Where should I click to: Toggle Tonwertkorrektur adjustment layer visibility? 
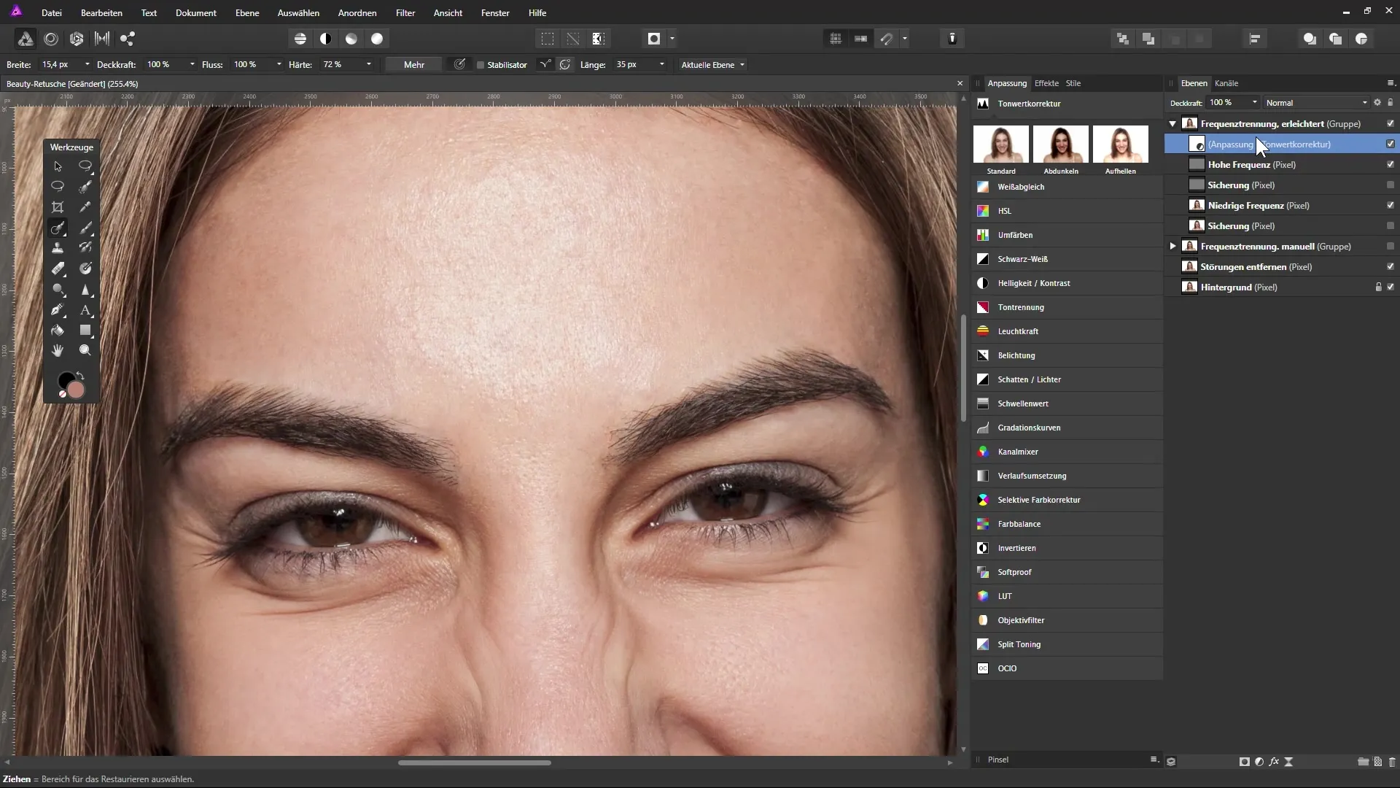coord(1391,144)
